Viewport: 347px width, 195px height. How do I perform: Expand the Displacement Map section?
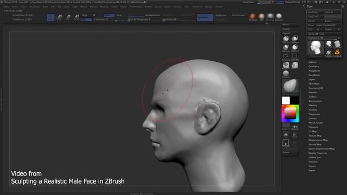point(318,140)
